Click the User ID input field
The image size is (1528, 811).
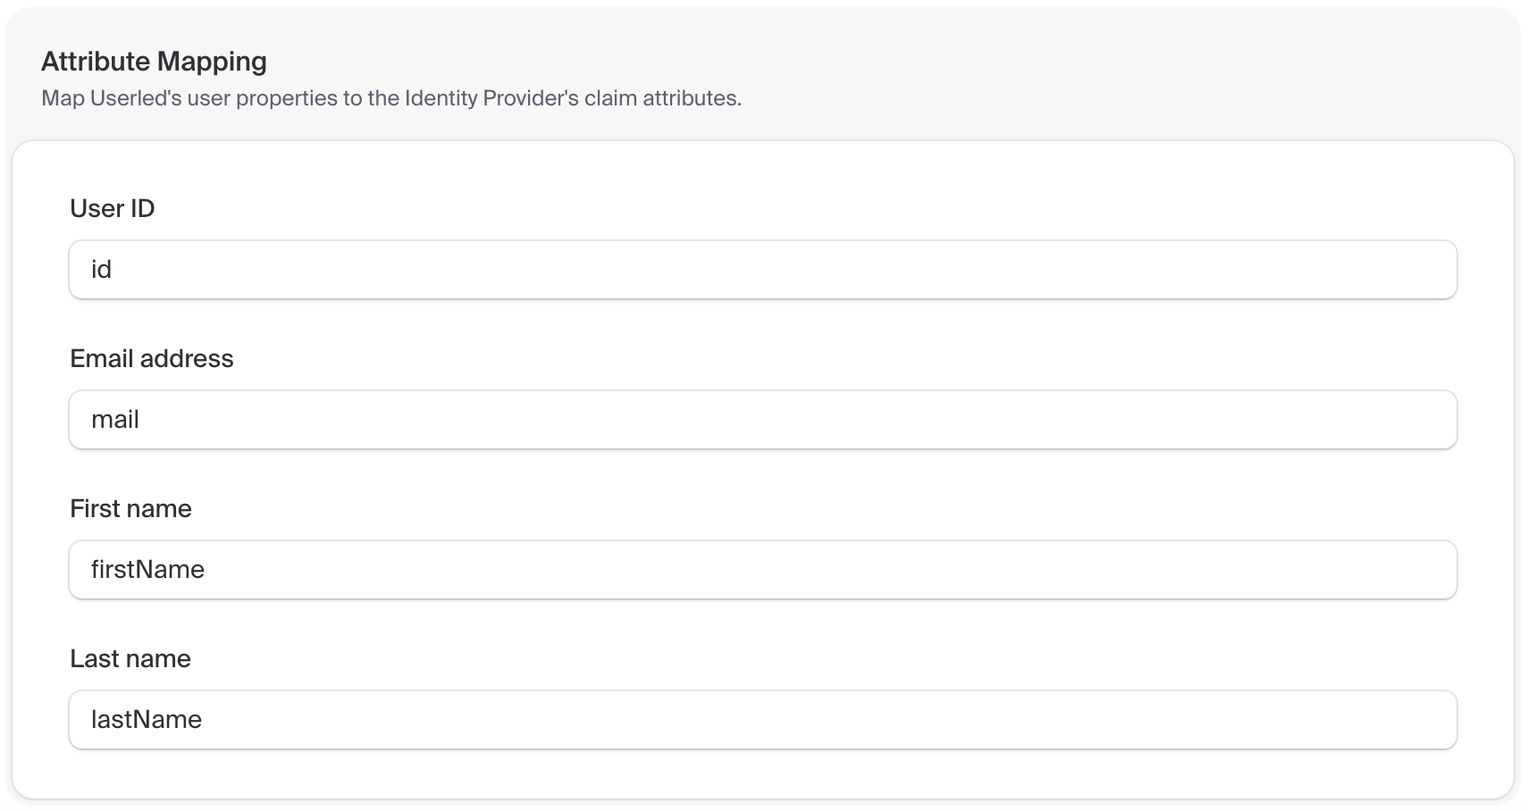point(762,270)
